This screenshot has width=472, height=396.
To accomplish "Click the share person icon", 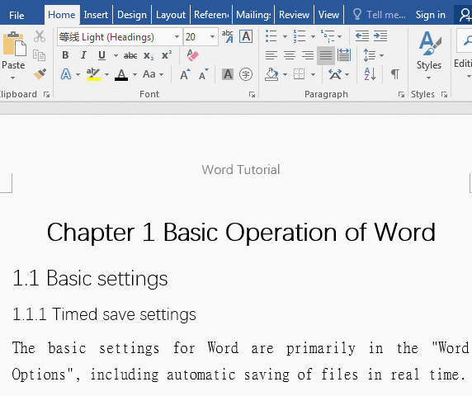I will click(x=465, y=15).
